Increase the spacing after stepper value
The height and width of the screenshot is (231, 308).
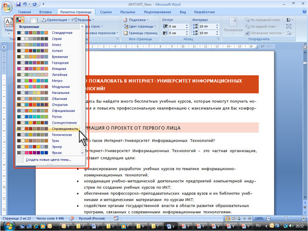click(217, 32)
